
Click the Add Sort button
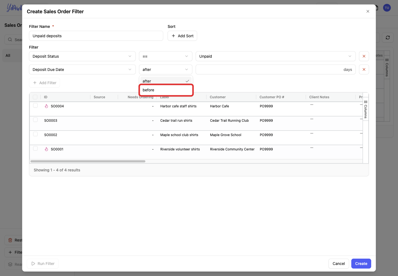pos(182,36)
